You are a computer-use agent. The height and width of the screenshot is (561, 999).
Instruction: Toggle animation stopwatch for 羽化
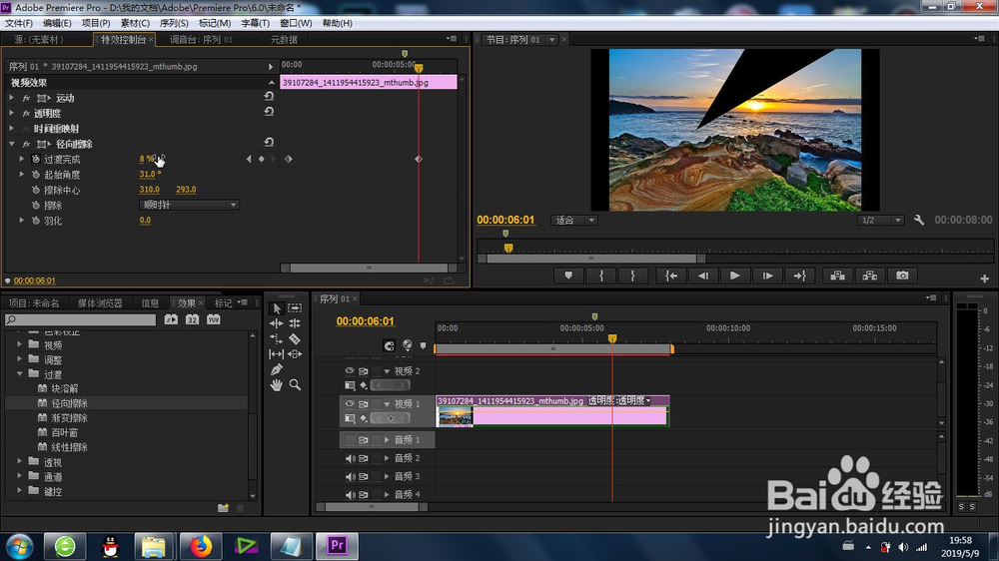(x=36, y=221)
